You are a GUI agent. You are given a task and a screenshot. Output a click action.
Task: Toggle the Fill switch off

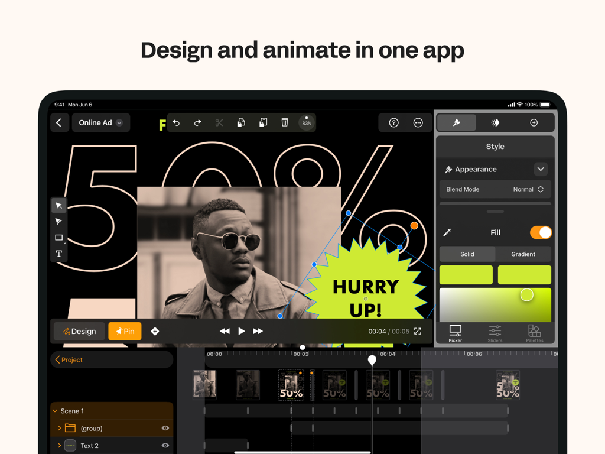coord(541,232)
